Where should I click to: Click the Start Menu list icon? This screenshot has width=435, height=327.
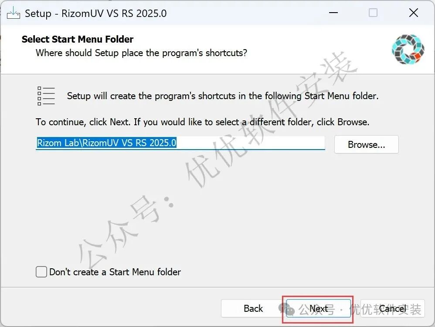(46, 96)
